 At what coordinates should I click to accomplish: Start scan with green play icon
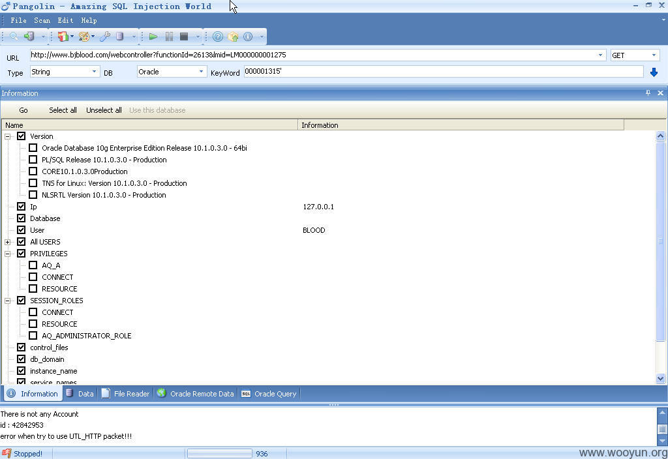point(153,37)
